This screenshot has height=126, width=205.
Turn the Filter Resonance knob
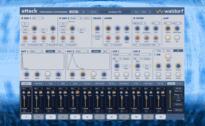pyautogui.click(x=146, y=28)
